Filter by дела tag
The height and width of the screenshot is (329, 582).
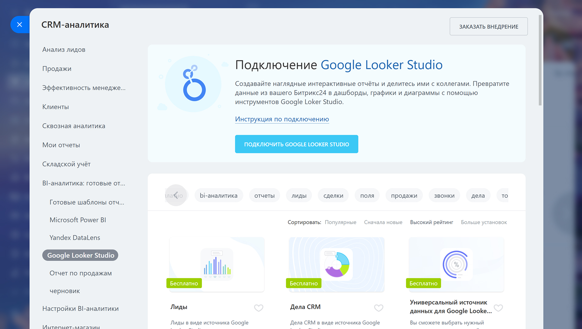[x=478, y=196]
